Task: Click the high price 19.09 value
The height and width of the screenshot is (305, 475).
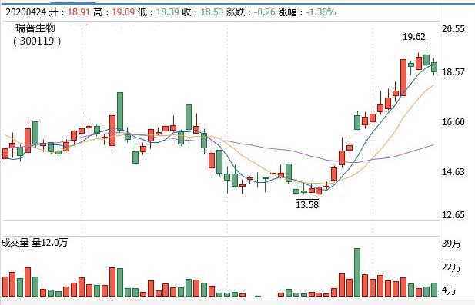Action: coord(123,12)
